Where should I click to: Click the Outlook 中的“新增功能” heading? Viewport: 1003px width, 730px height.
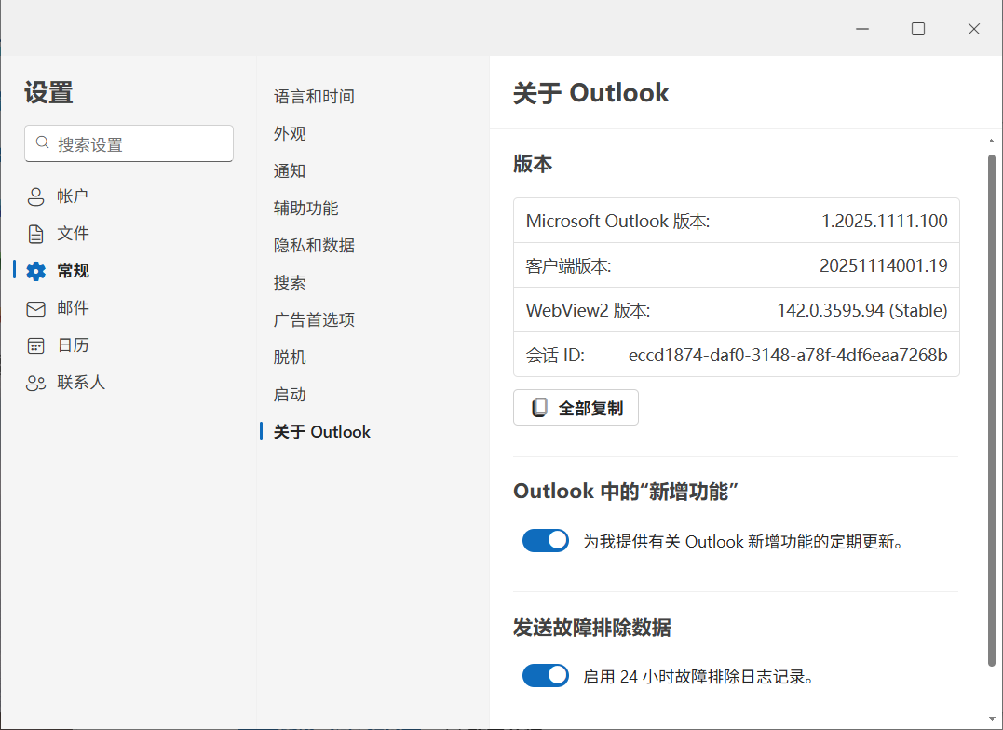pos(626,492)
